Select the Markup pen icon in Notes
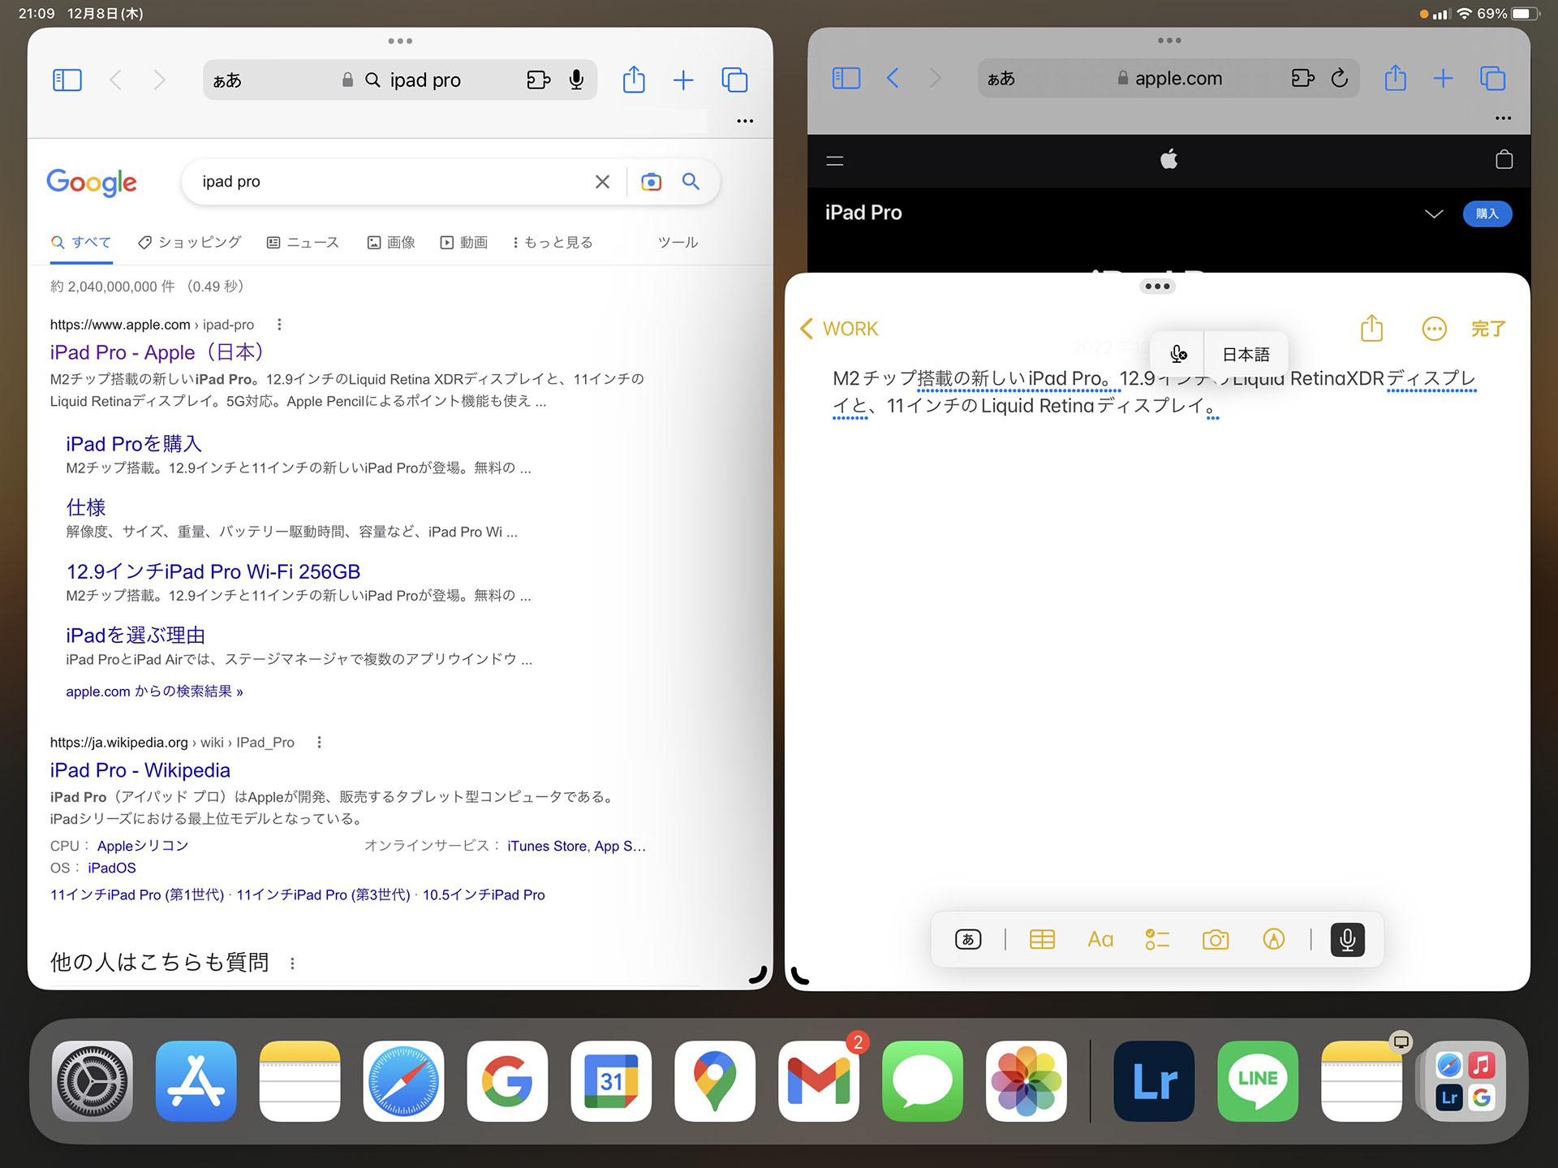1558x1168 pixels. tap(1275, 939)
